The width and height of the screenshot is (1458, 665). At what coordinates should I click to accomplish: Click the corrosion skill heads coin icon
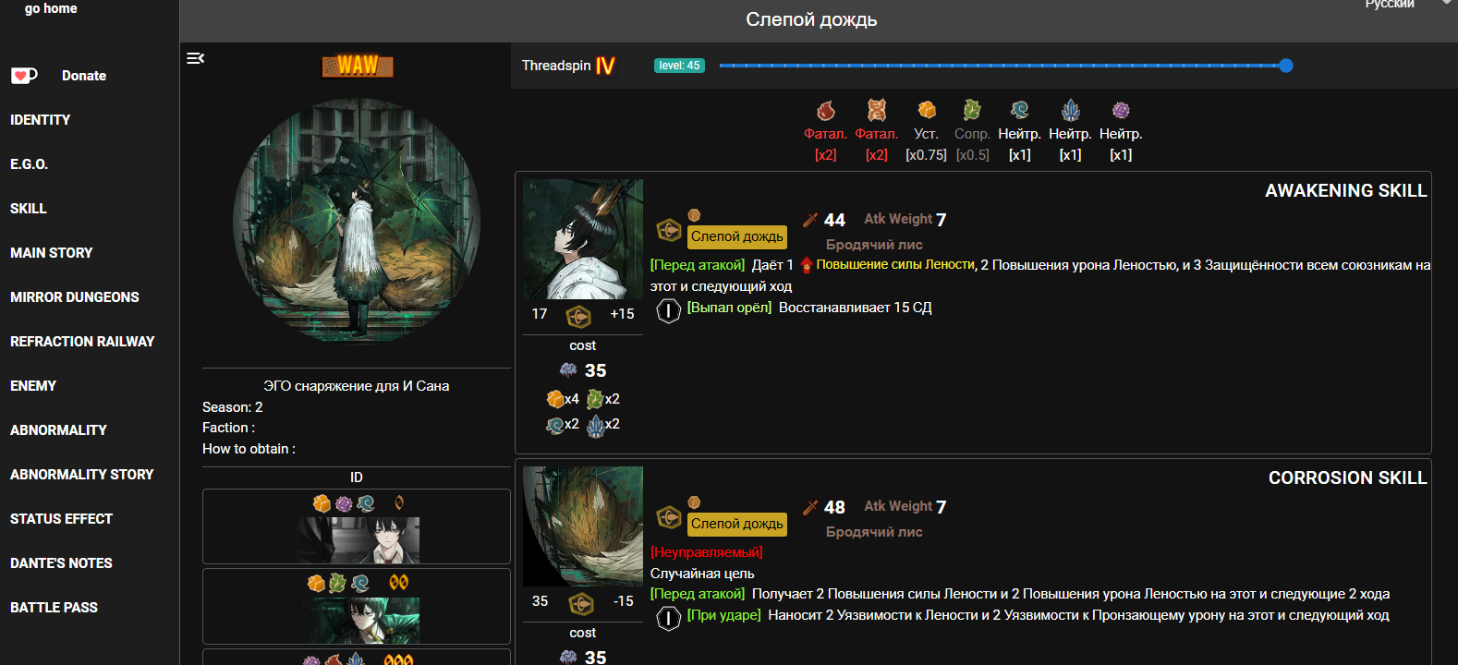click(668, 618)
